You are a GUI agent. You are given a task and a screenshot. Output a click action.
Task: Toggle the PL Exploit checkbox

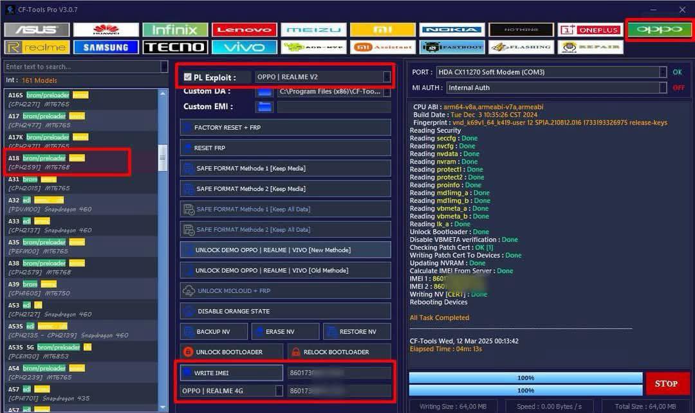point(187,77)
